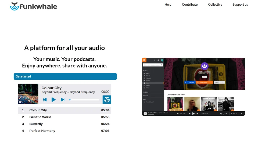The width and height of the screenshot is (258, 161).
Task: Click the Colour City title in the player
Action: (x=52, y=88)
